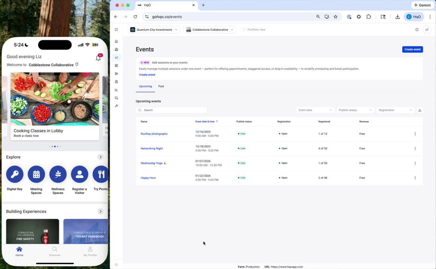Follow the Create event link in banner

(x=147, y=75)
